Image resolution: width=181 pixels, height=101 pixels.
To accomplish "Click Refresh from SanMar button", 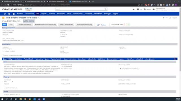I will tap(66, 24).
